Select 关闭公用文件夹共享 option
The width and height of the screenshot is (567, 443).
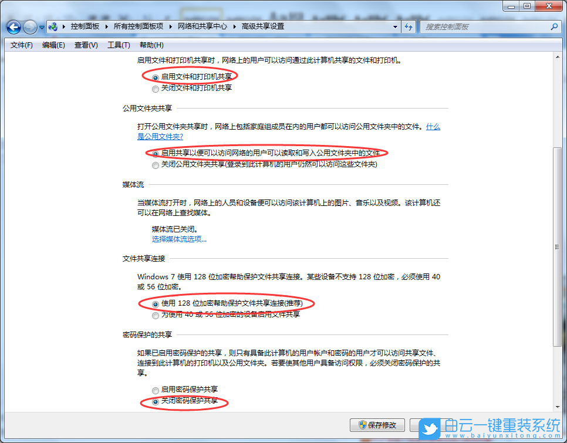[x=156, y=164]
